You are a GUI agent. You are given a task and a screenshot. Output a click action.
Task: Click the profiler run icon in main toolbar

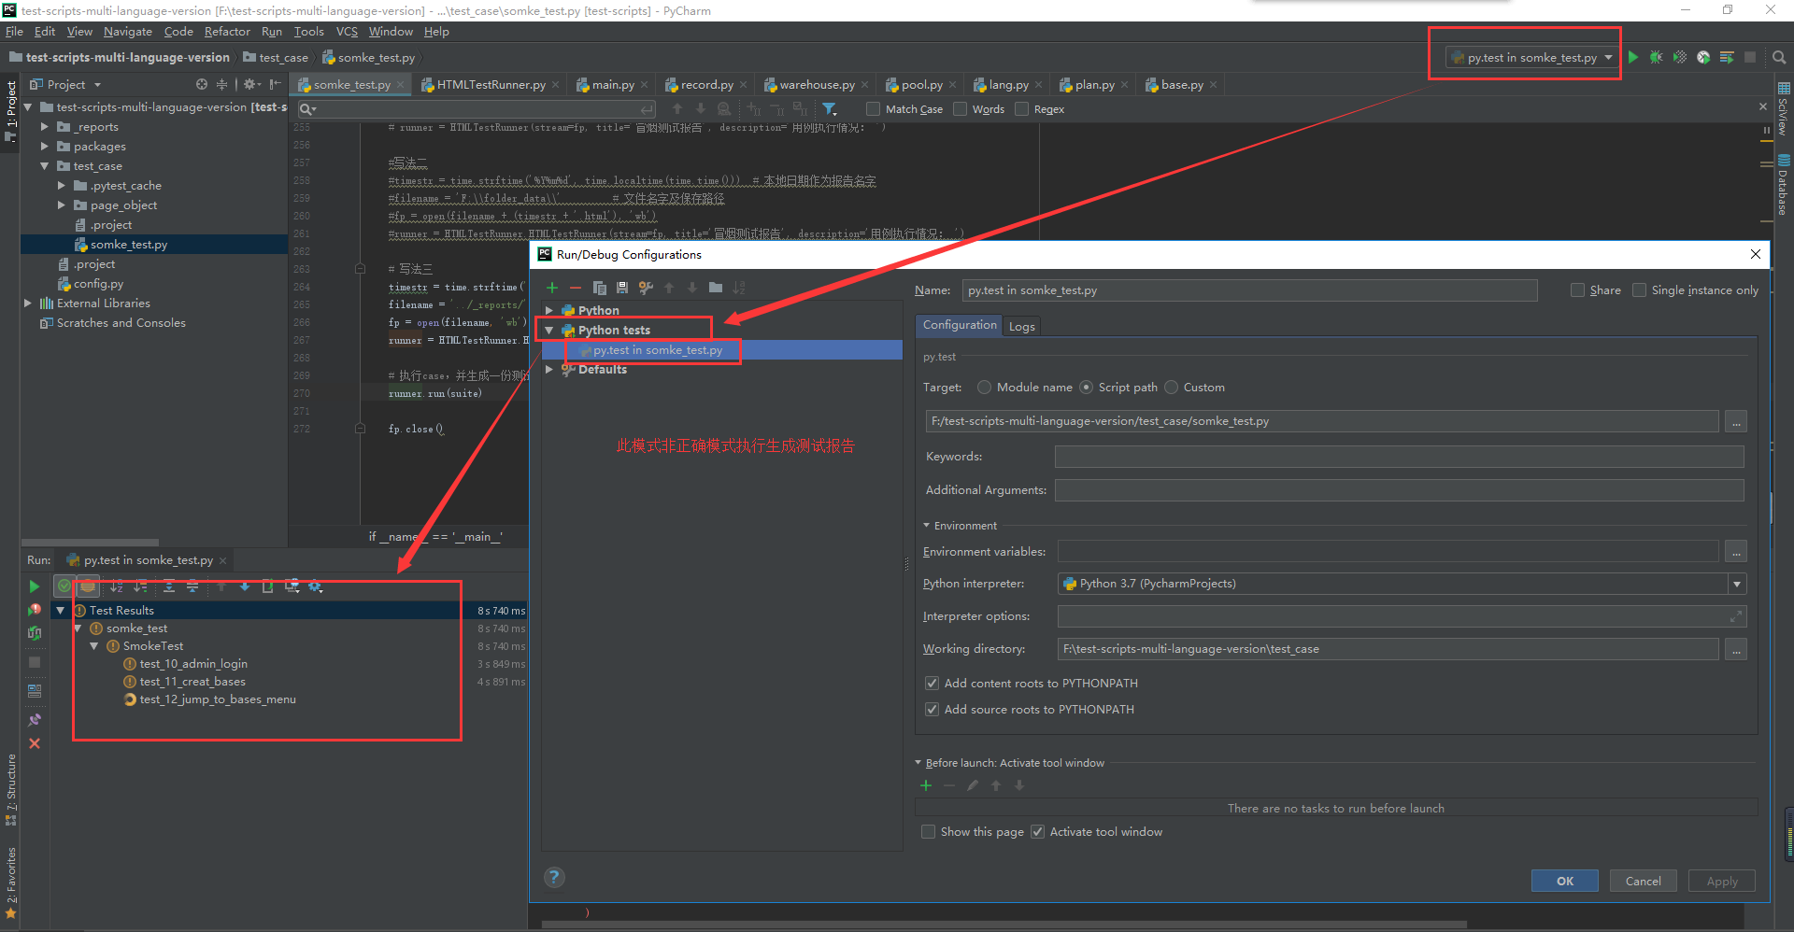coord(1703,57)
